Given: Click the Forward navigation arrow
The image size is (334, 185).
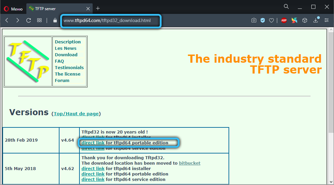Looking at the screenshot, I should 18,20.
